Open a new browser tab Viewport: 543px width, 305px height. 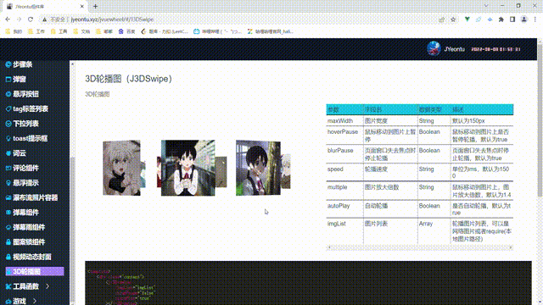point(95,6)
